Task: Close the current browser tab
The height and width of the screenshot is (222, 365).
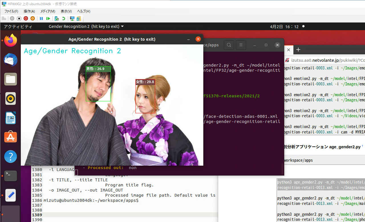Action: (288, 50)
